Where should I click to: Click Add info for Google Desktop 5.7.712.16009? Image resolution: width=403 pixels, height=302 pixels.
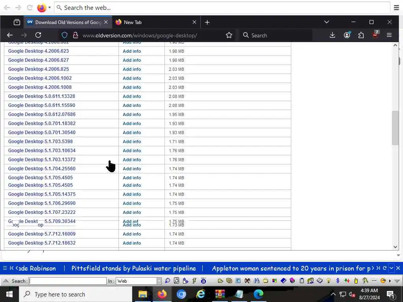pyautogui.click(x=131, y=234)
